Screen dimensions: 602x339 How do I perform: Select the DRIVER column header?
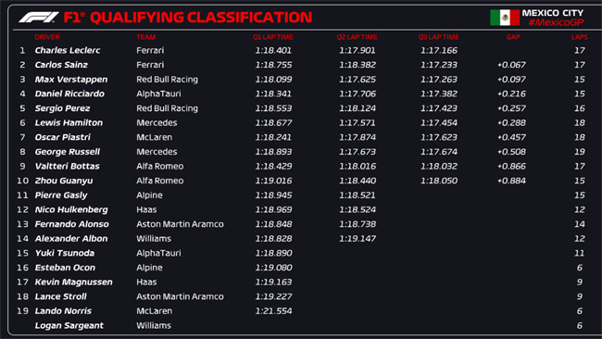[x=47, y=37]
